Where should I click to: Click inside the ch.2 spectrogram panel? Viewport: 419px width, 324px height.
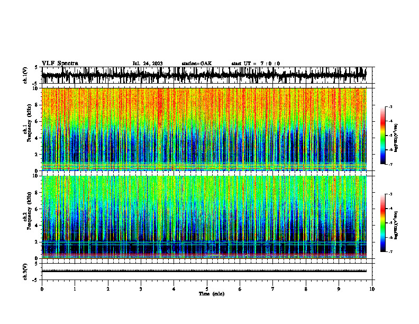pos(204,217)
